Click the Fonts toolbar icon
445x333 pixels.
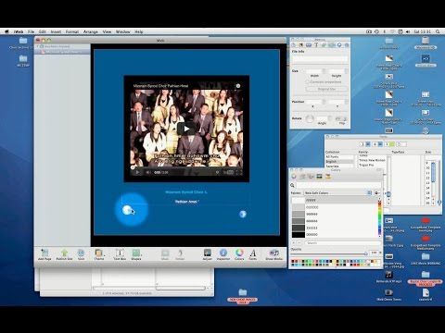click(253, 253)
